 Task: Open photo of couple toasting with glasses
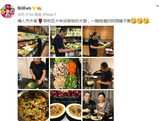click(x=98, y=105)
